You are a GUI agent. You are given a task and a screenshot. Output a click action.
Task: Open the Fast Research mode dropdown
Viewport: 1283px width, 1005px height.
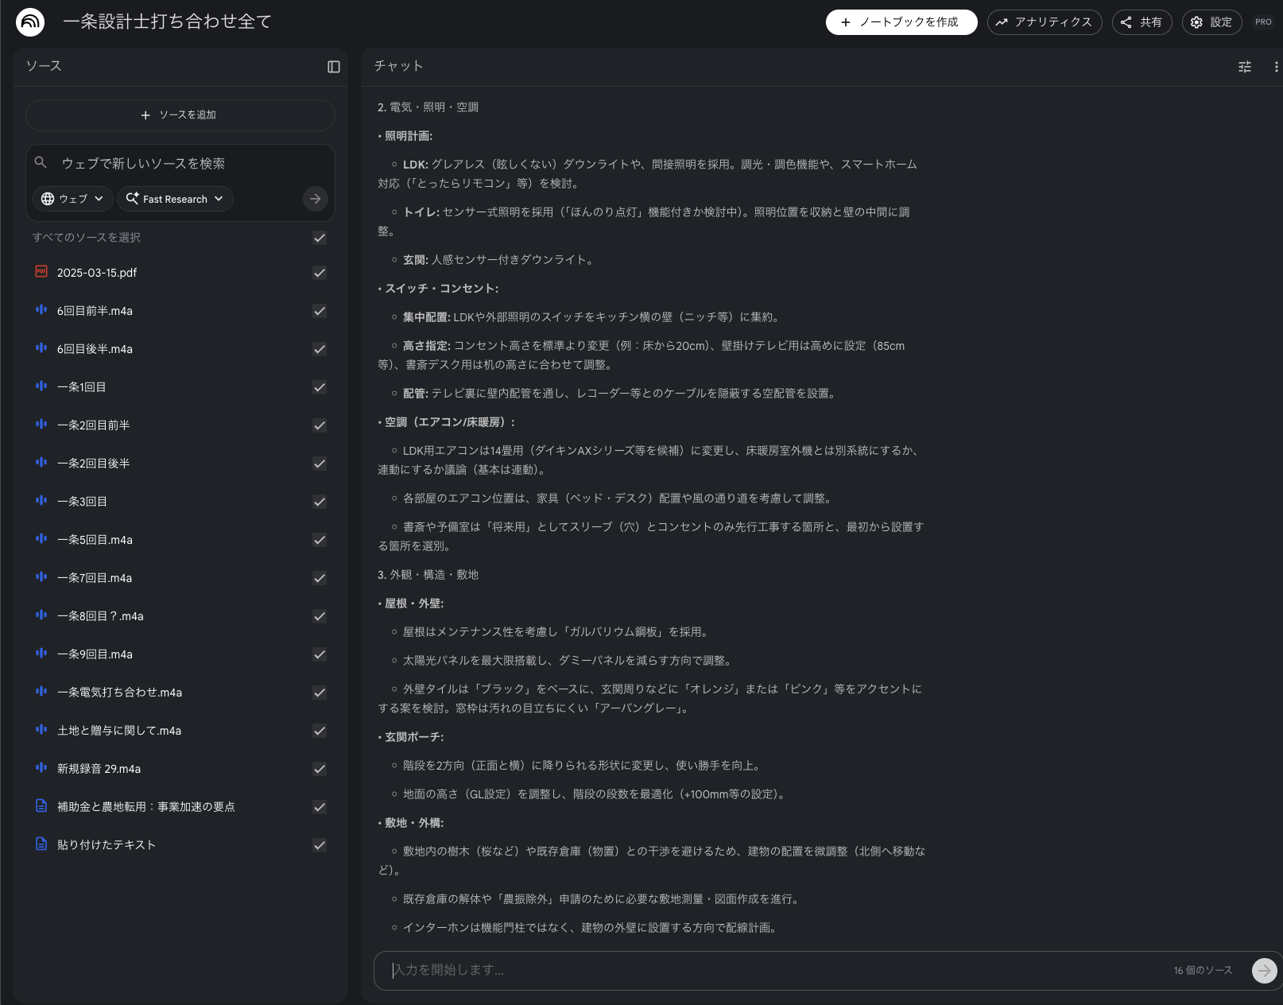[x=175, y=199]
